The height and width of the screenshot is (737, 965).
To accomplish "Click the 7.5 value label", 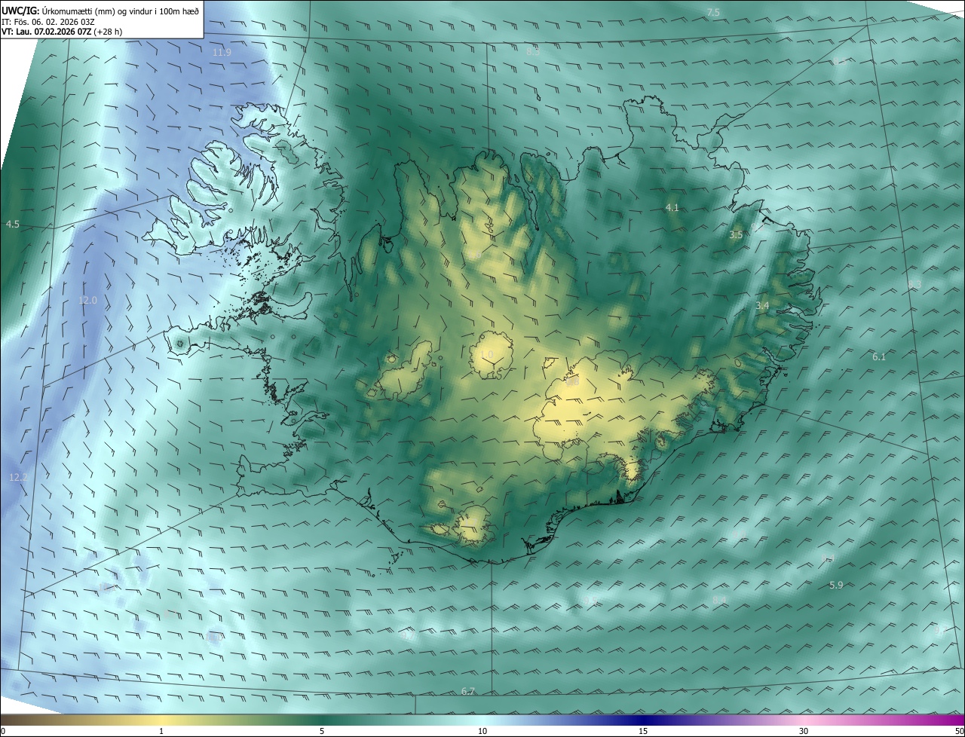I will (x=712, y=12).
